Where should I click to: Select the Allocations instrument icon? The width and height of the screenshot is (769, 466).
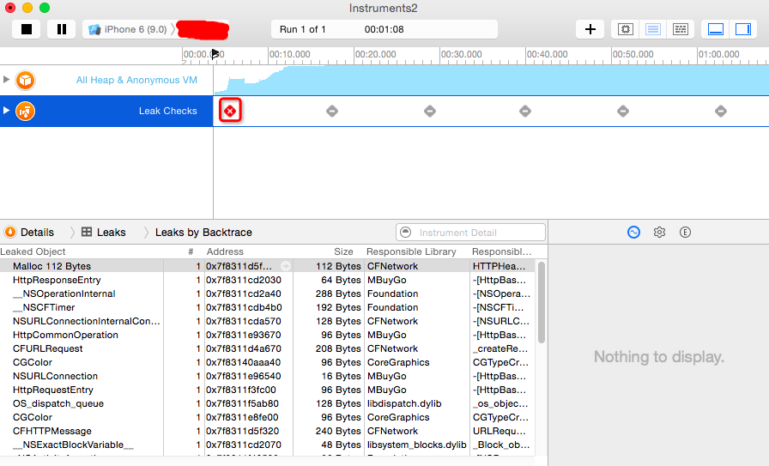click(x=25, y=80)
